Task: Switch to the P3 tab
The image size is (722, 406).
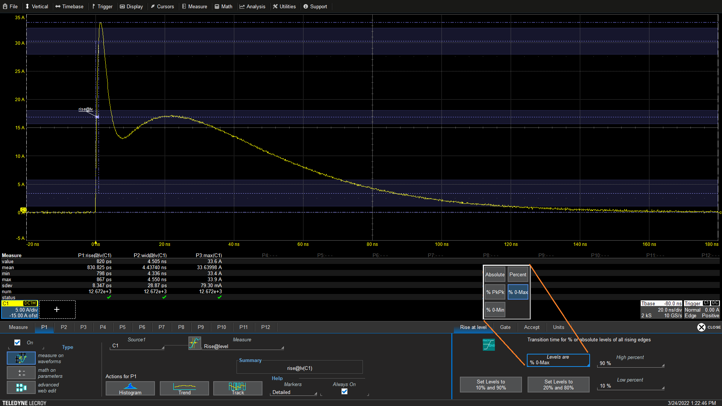Action: click(83, 327)
